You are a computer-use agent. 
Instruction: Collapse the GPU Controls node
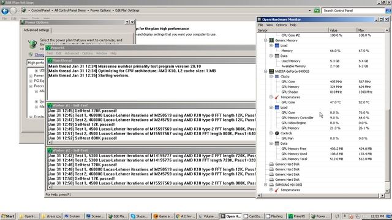[x=271, y=133]
